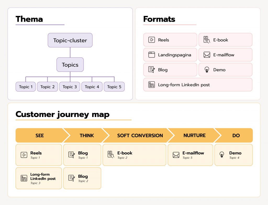Click the Blog pencil icon in Formats

tap(152, 70)
